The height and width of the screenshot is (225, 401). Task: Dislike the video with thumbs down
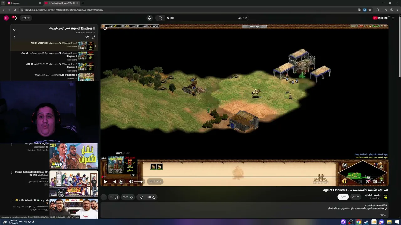(x=141, y=197)
